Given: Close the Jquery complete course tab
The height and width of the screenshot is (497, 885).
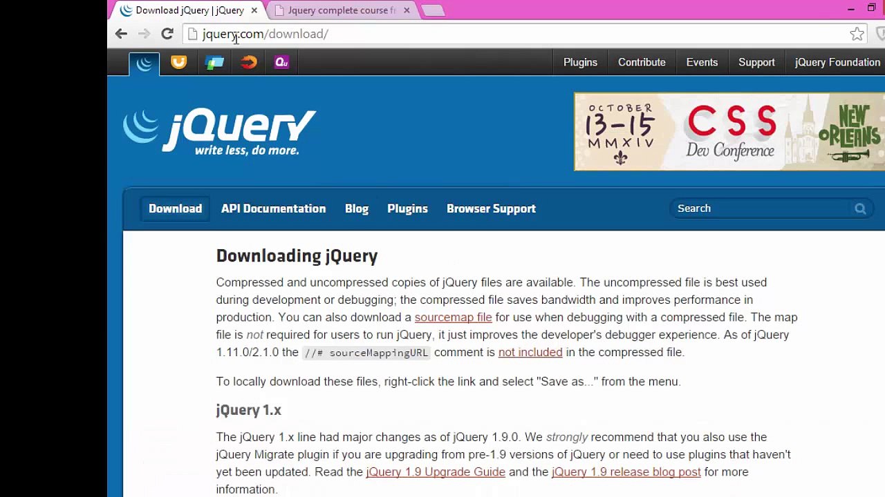Looking at the screenshot, I should coord(407,10).
